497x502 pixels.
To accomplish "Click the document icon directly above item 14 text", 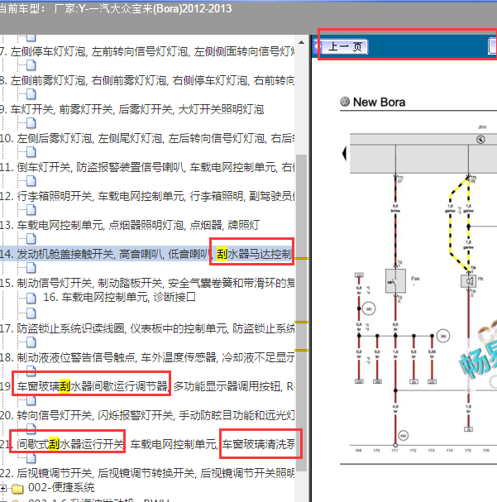I will tap(31, 239).
